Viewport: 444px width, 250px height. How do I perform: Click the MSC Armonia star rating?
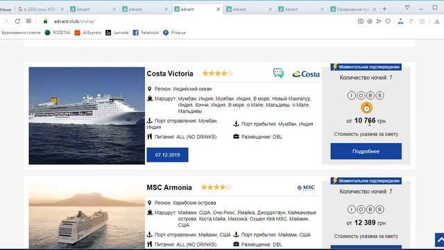tap(216, 187)
